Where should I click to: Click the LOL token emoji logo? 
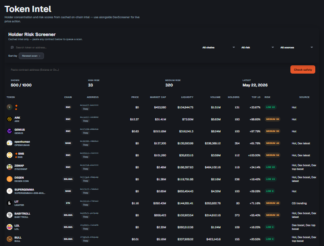[10, 227]
